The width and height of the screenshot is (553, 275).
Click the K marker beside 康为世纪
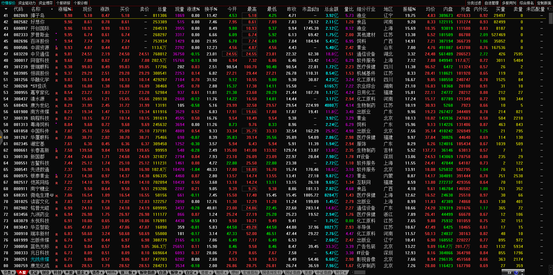click(57, 106)
